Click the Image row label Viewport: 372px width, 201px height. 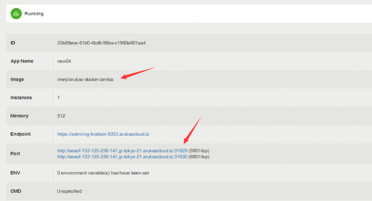tap(17, 80)
